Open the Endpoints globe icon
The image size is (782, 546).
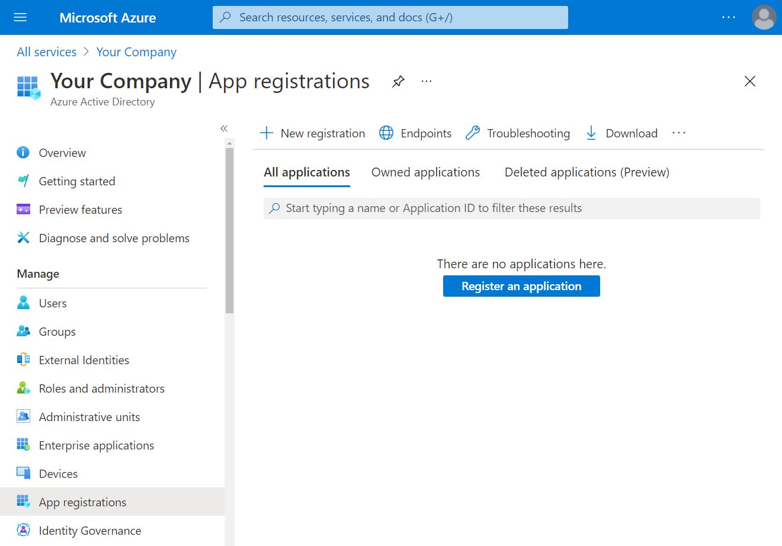[x=386, y=133]
